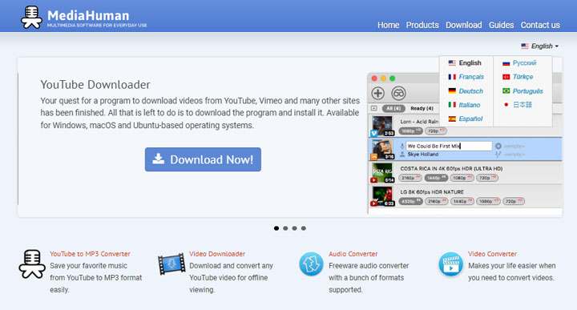This screenshot has width=577, height=310.
Task: Choose 1440p for COSTA RICA video
Action: point(436,178)
